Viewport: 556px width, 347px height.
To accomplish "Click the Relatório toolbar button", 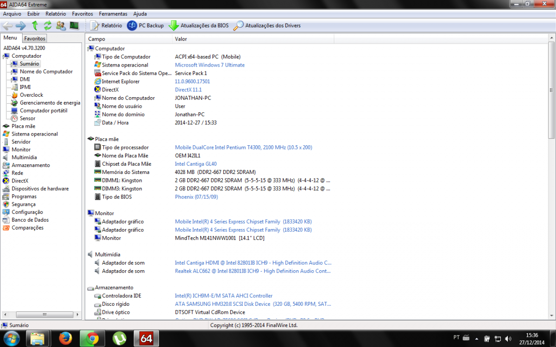I will 107,25.
